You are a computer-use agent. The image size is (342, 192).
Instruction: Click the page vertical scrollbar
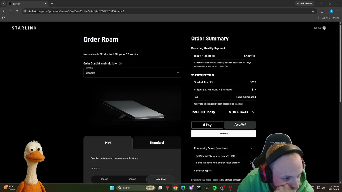341,64
